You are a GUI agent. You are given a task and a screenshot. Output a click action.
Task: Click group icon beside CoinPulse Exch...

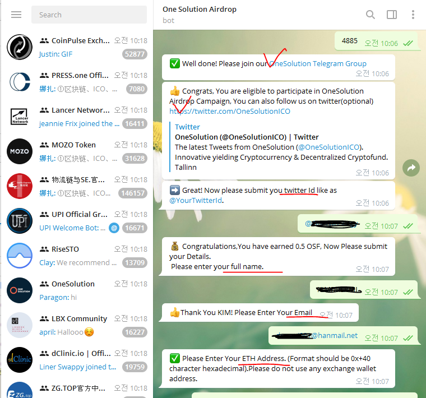pyautogui.click(x=44, y=41)
